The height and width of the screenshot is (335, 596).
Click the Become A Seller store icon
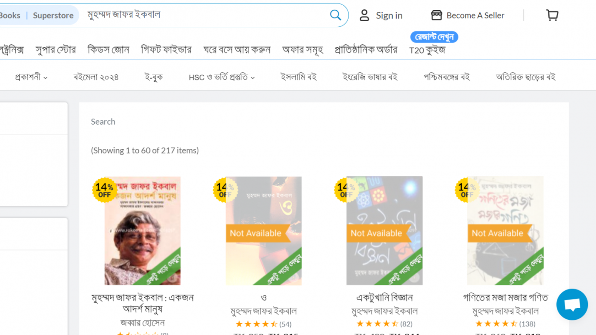pyautogui.click(x=436, y=15)
